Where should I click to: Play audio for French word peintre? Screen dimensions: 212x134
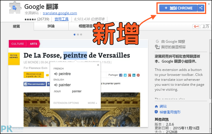click(x=56, y=74)
